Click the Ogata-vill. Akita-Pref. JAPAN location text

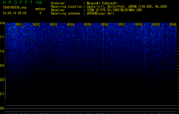[x=127, y=7]
